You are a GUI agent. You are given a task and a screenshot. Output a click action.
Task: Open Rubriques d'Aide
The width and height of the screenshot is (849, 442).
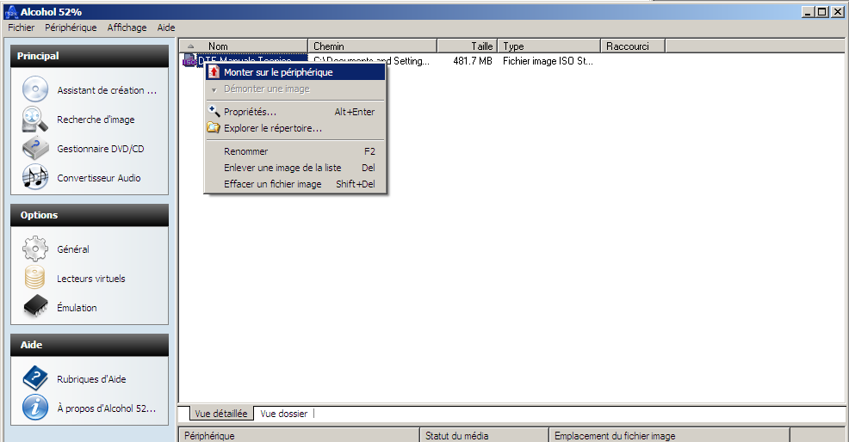coord(91,379)
